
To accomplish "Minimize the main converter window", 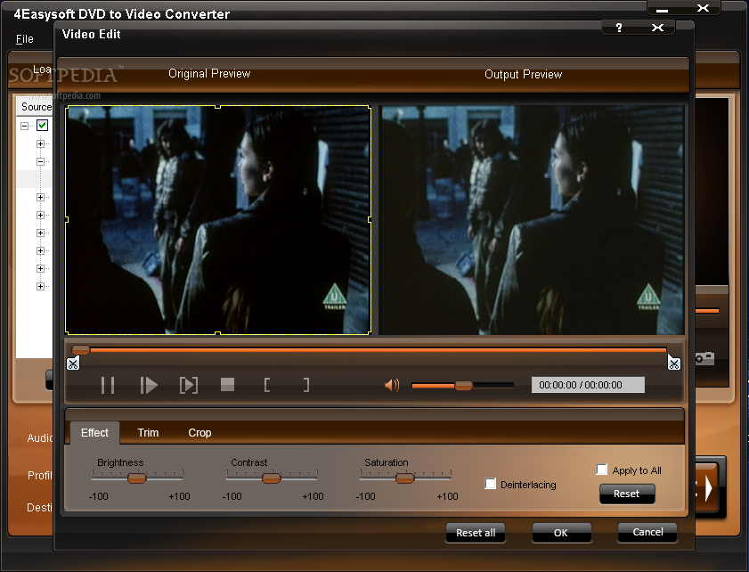I will [x=662, y=10].
